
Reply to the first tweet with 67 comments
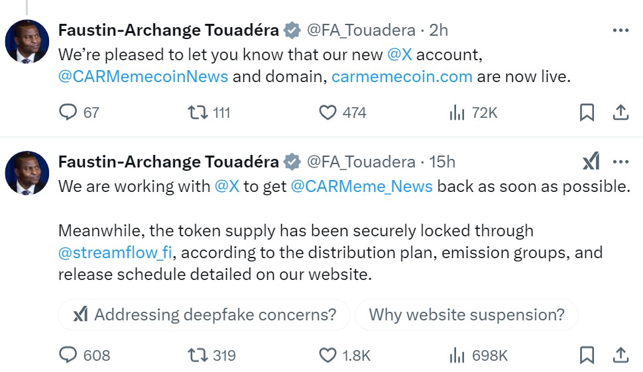click(68, 113)
